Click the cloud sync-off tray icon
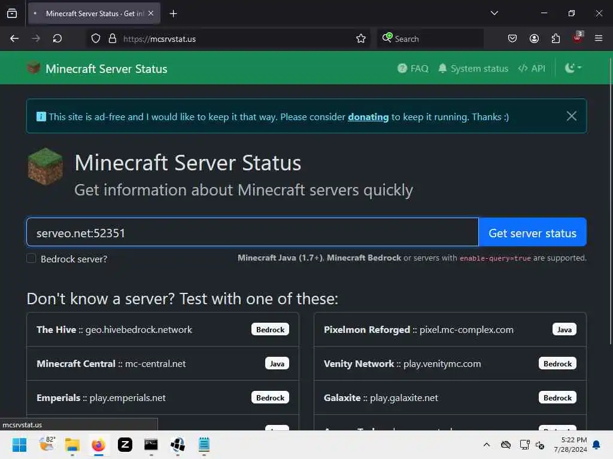The height and width of the screenshot is (459, 613). pyautogui.click(x=506, y=445)
